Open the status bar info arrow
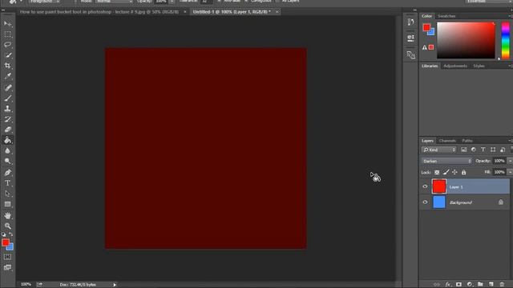This screenshot has height=288, width=513. point(115,285)
